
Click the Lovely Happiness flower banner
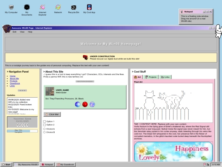pyautogui.click(x=173, y=152)
